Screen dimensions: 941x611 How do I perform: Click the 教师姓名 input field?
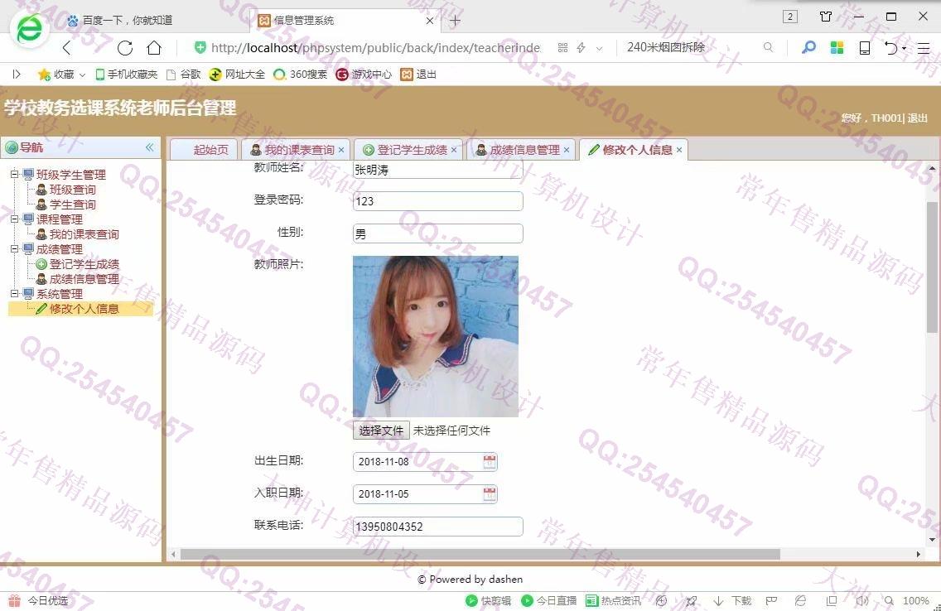coord(438,171)
